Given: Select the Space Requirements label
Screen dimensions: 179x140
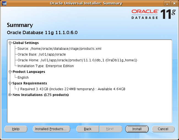Looking at the screenshot, I should pyautogui.click(x=30, y=83).
